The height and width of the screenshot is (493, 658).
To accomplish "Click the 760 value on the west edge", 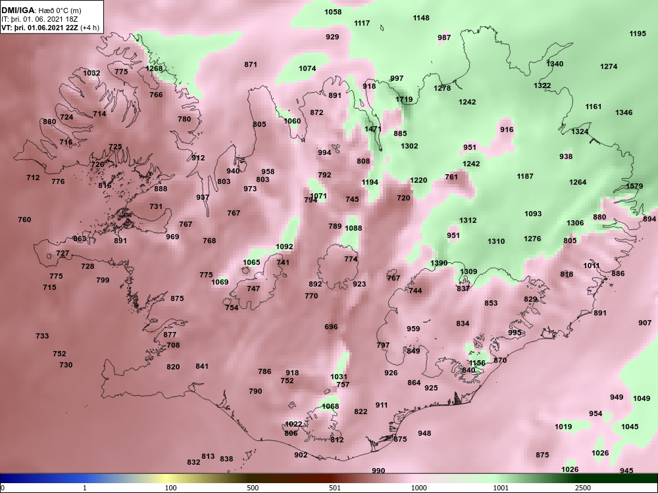I will point(25,220).
